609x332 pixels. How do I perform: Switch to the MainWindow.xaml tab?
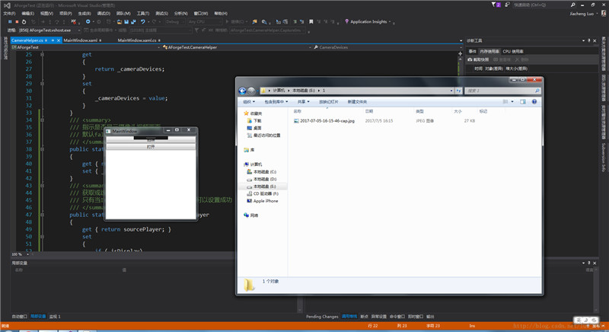pyautogui.click(x=81, y=40)
